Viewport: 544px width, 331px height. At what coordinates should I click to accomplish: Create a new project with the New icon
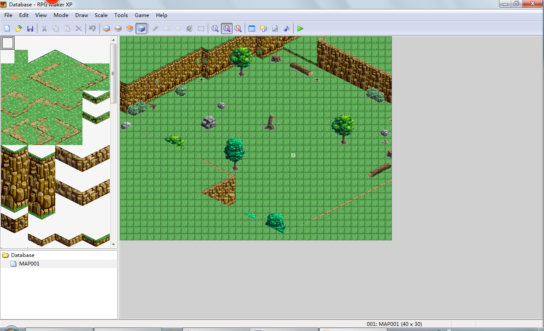(x=7, y=29)
